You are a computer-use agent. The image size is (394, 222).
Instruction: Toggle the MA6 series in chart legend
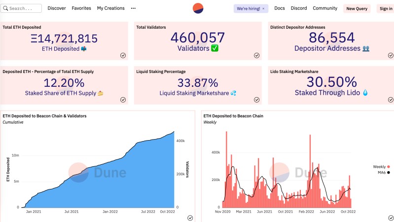tap(382, 173)
